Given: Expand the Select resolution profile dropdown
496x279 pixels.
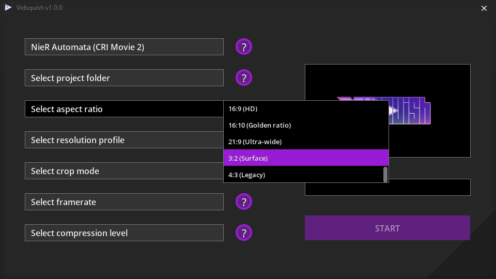Looking at the screenshot, I should (124, 140).
